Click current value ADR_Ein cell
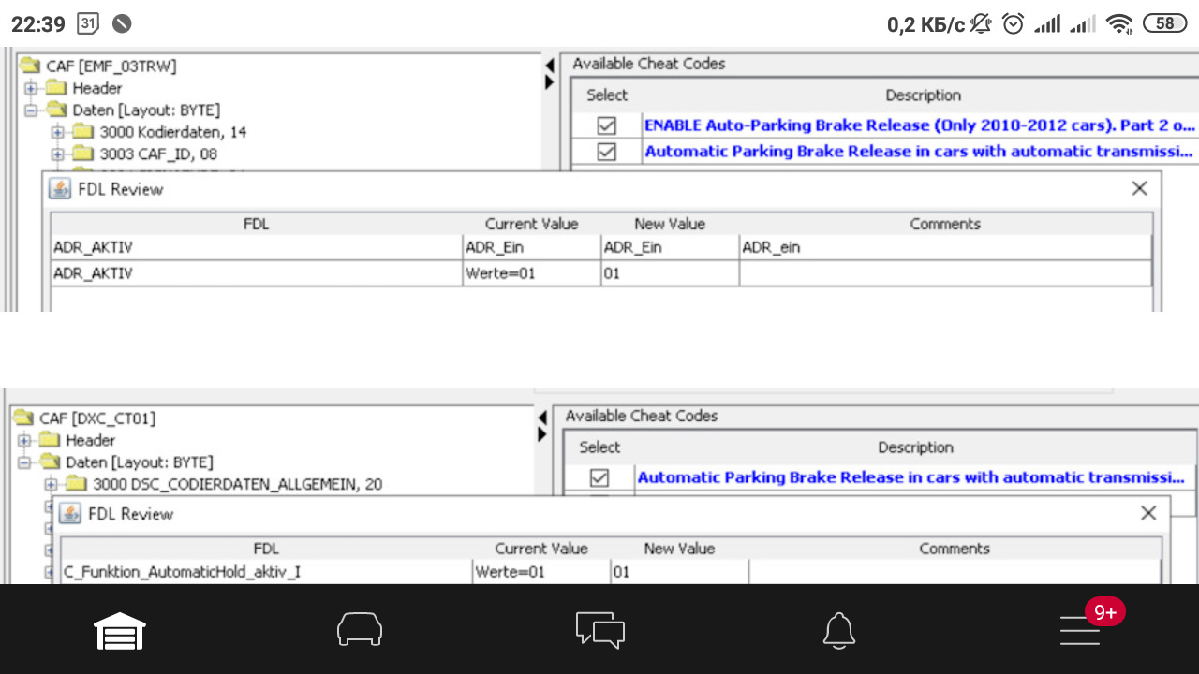 (531, 248)
